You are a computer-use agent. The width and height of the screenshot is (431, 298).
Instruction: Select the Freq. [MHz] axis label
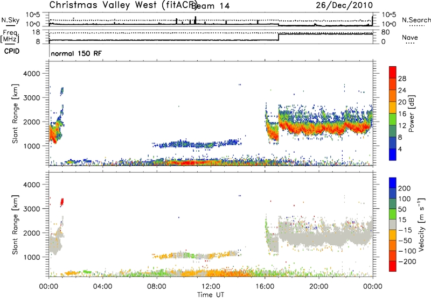click(x=10, y=36)
